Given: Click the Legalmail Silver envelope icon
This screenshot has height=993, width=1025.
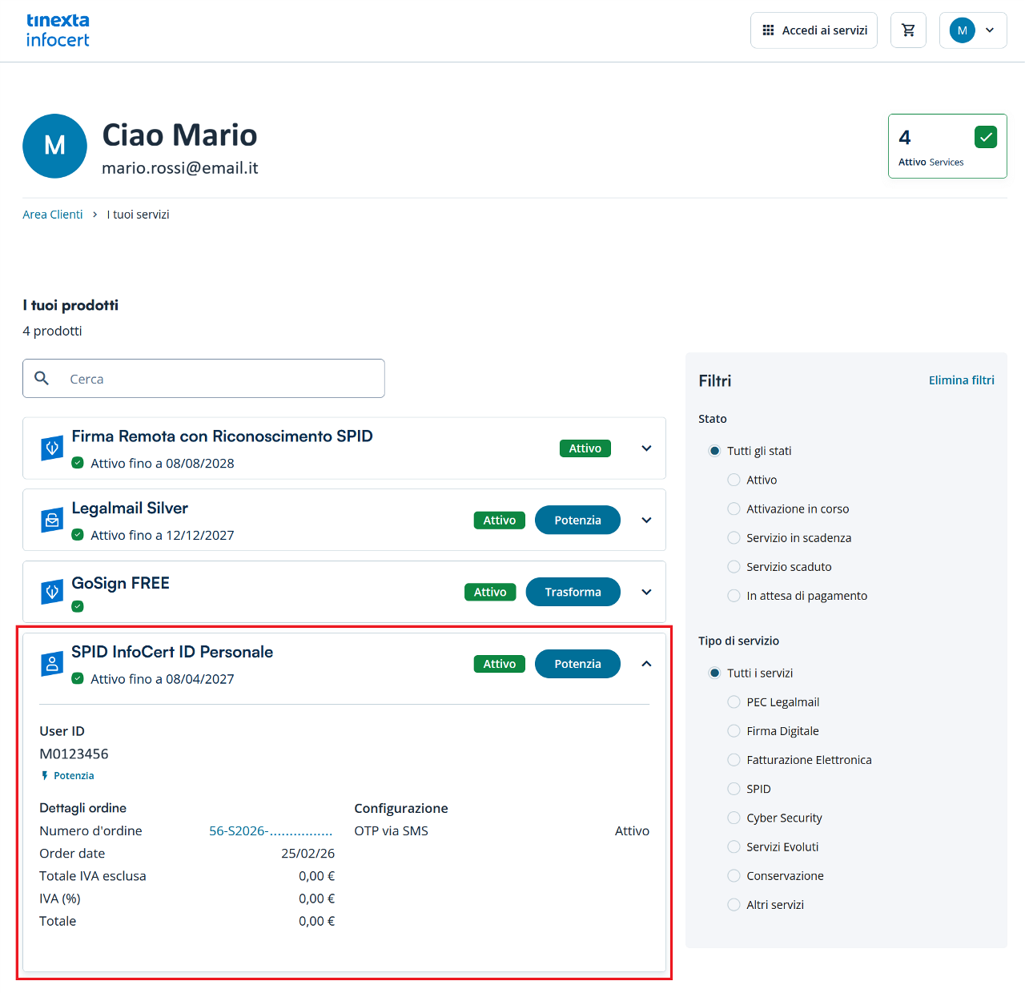Looking at the screenshot, I should tap(52, 521).
